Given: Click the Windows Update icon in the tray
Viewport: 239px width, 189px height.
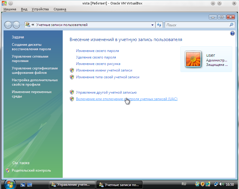Looking at the screenshot, I should [x=197, y=184].
